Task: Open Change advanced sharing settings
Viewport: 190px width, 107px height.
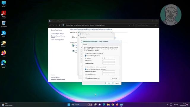Action: pyautogui.click(x=58, y=37)
